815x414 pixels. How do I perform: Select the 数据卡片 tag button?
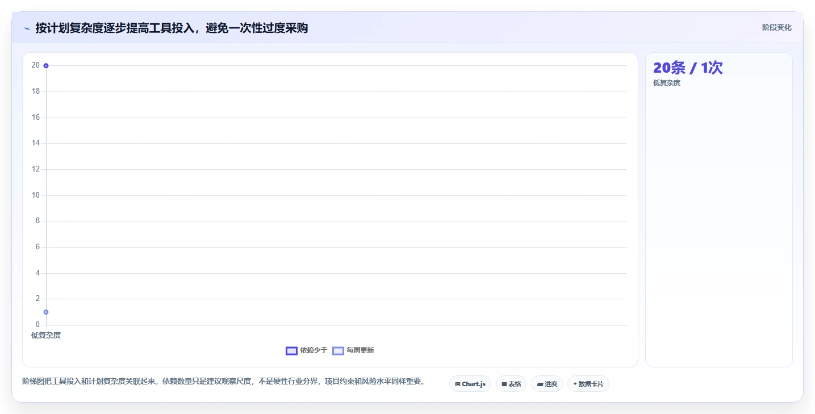588,384
